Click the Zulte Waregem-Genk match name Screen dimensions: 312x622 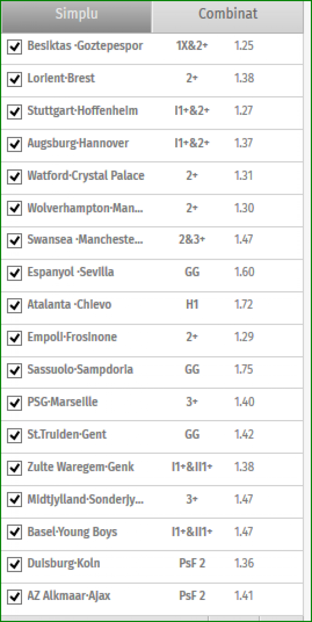pos(80,467)
